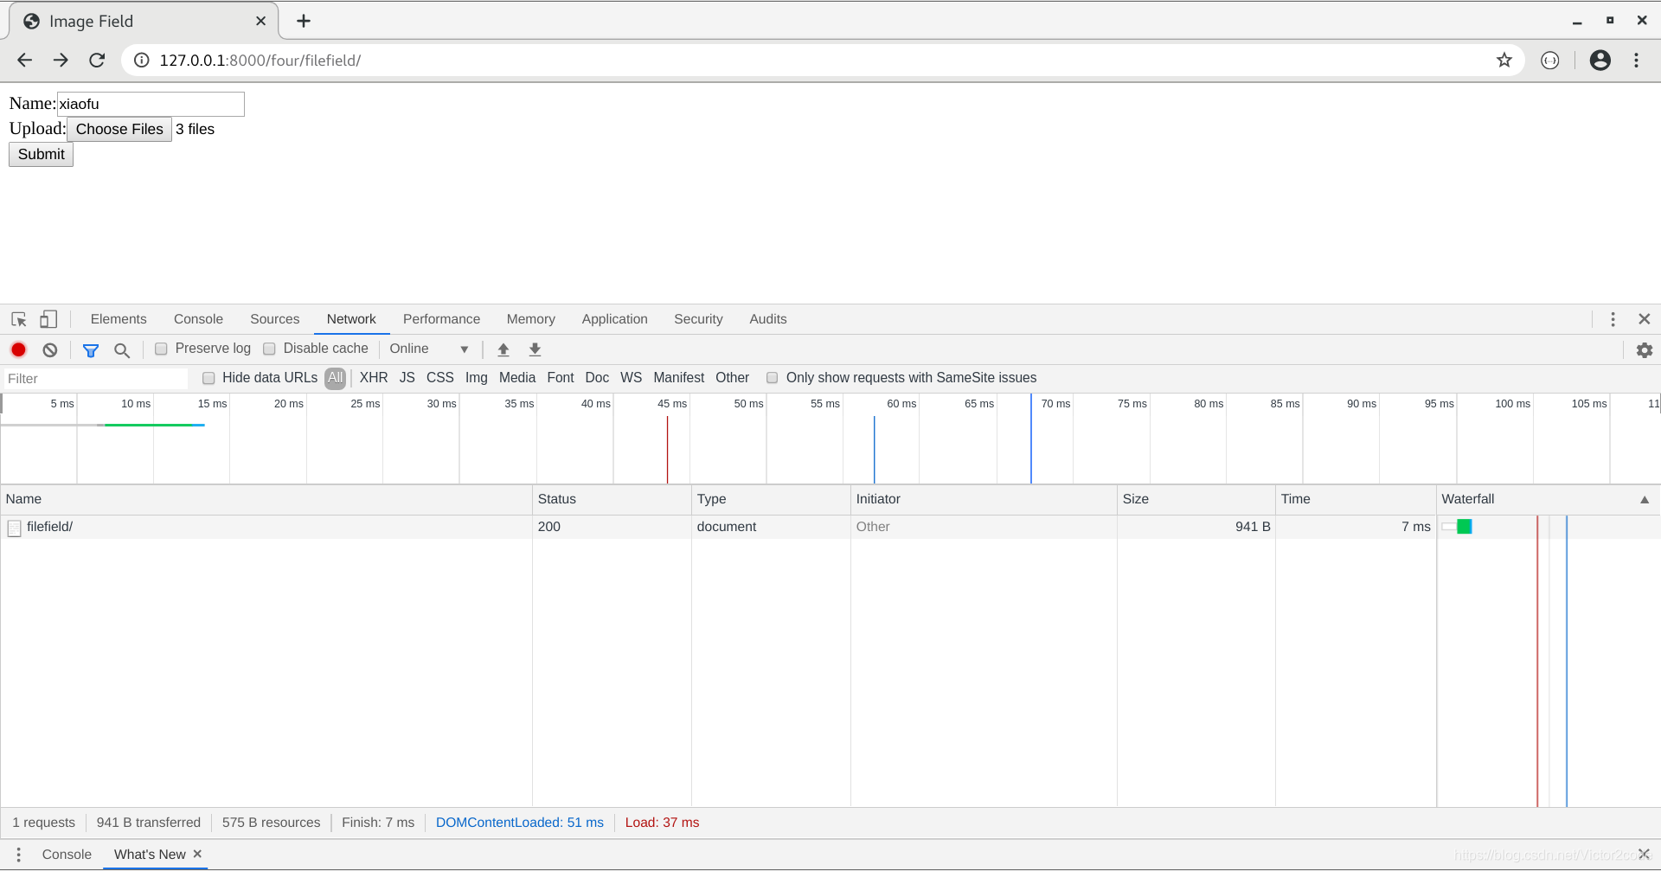
Task: Stop recording network log
Action: click(18, 349)
